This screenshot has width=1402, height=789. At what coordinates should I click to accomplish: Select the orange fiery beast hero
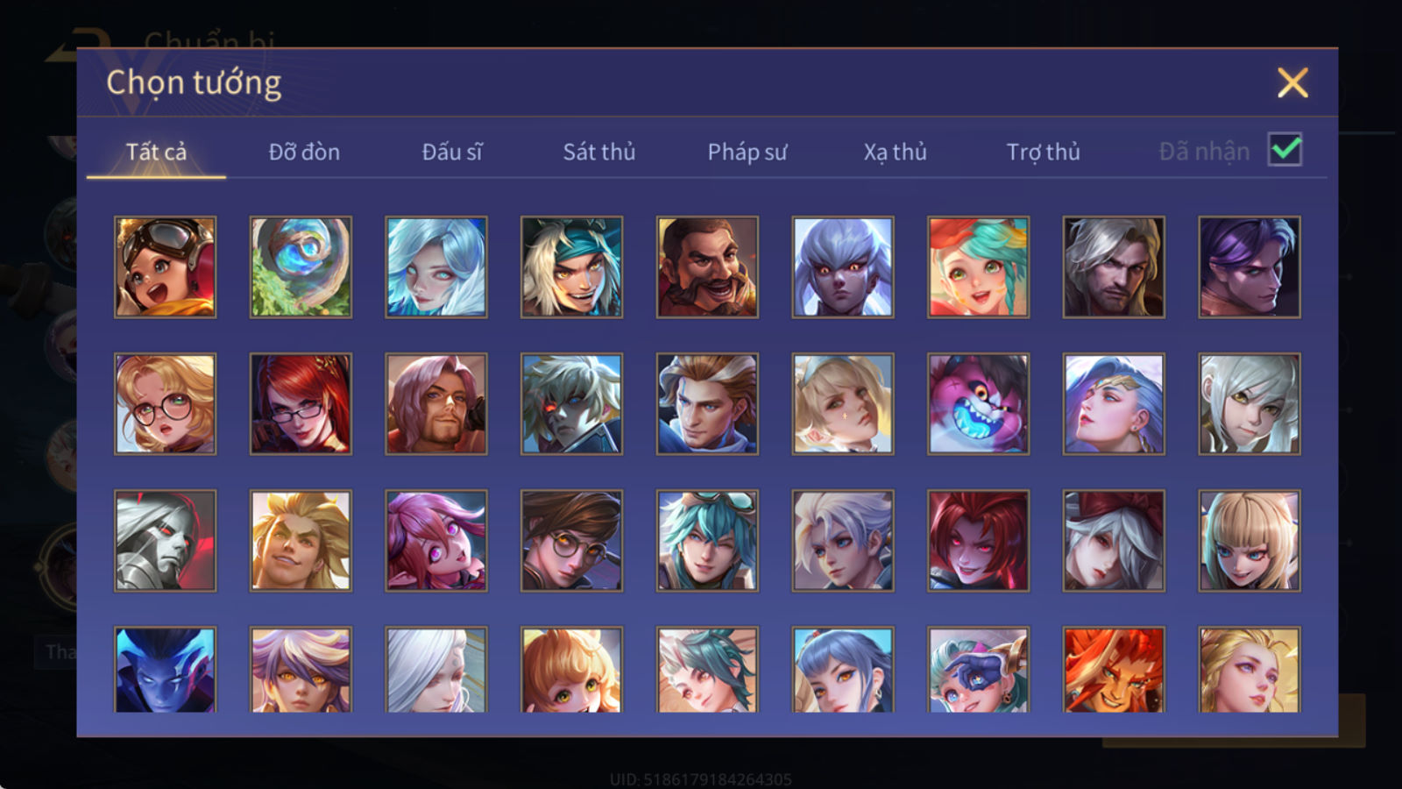1114,670
